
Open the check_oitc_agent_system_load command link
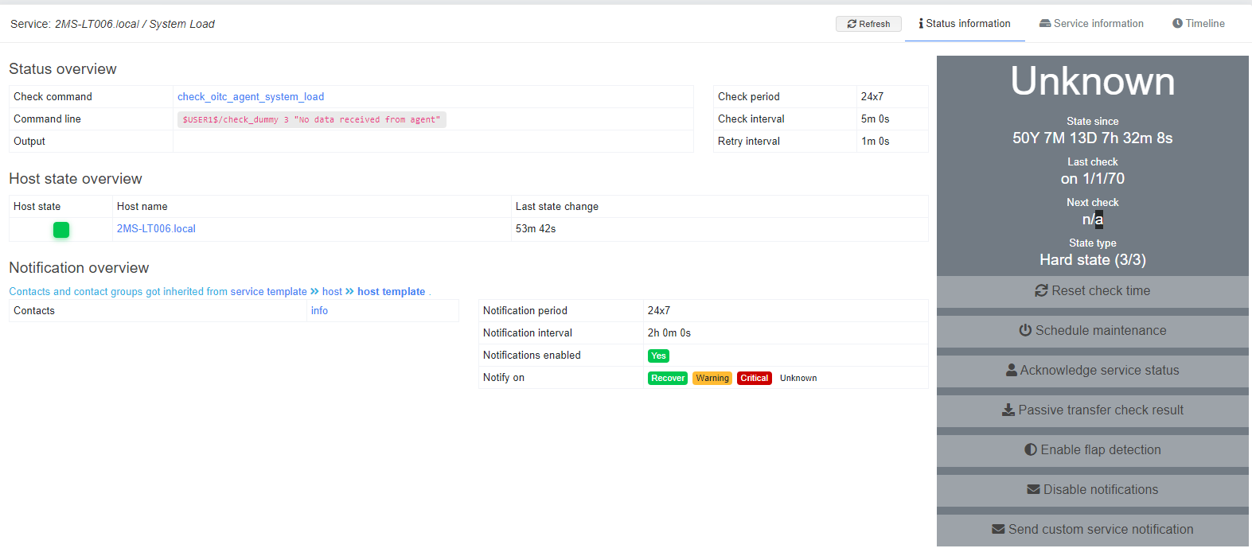[251, 97]
